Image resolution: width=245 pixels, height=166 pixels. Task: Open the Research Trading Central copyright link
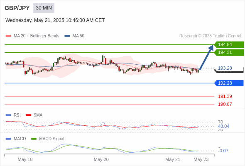[210, 36]
